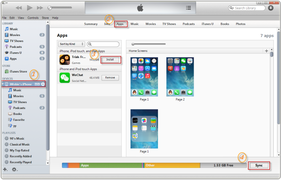Viewport: 281px width, 180px height.
Task: Install the Trials Frontier app
Action: coord(110,60)
